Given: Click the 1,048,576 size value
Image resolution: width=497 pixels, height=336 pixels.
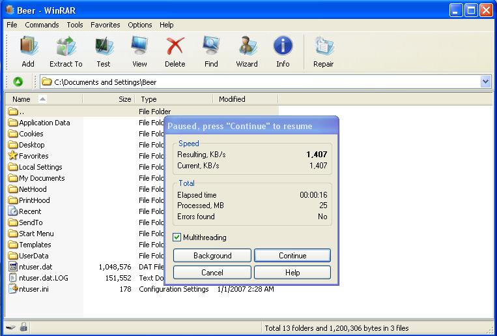Looking at the screenshot, I should point(115,267).
